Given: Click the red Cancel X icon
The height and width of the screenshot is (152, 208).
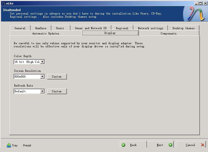Looking at the screenshot, I should pos(203,145).
